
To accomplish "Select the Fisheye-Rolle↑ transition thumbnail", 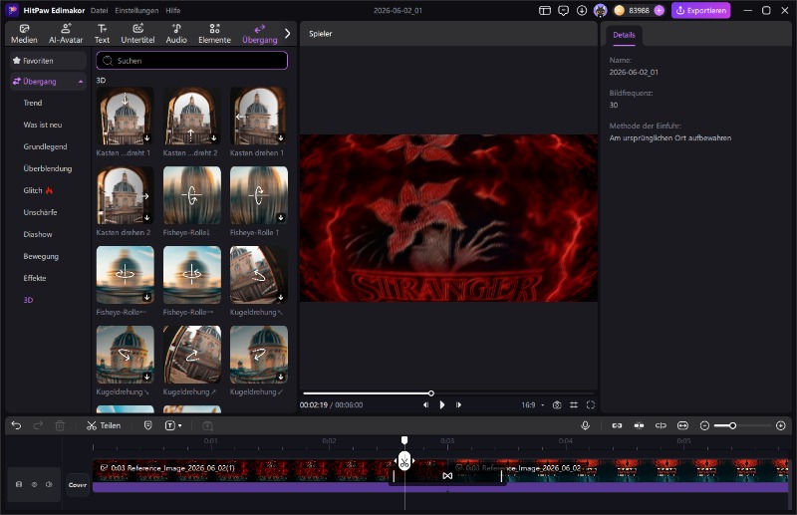I will [259, 195].
